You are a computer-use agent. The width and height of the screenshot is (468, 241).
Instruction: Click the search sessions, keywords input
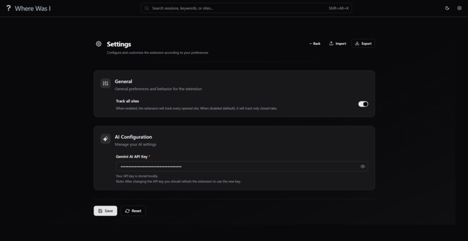click(x=246, y=8)
